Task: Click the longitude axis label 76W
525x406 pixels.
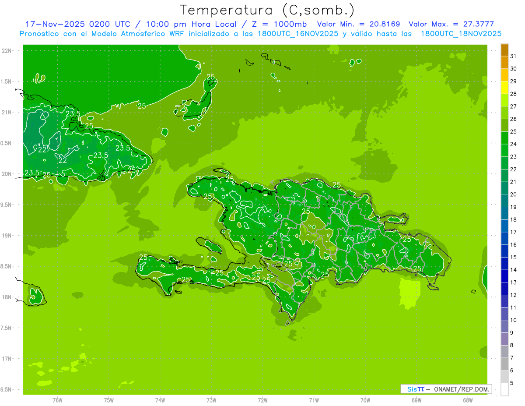Action: tap(57, 400)
